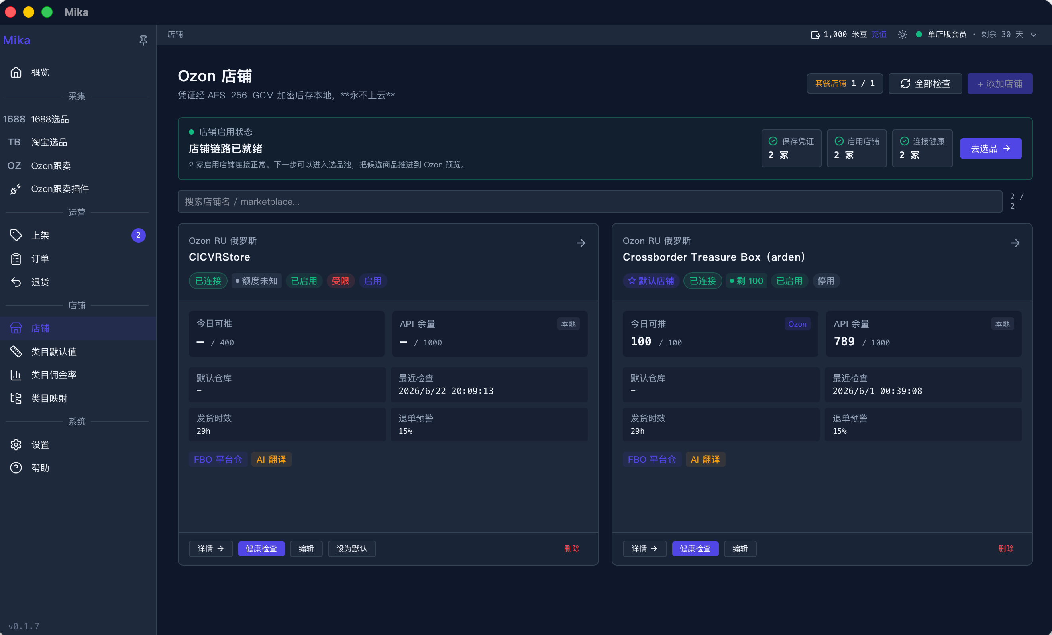Click the 店铺 breadcrumb in top bar

pyautogui.click(x=175, y=35)
